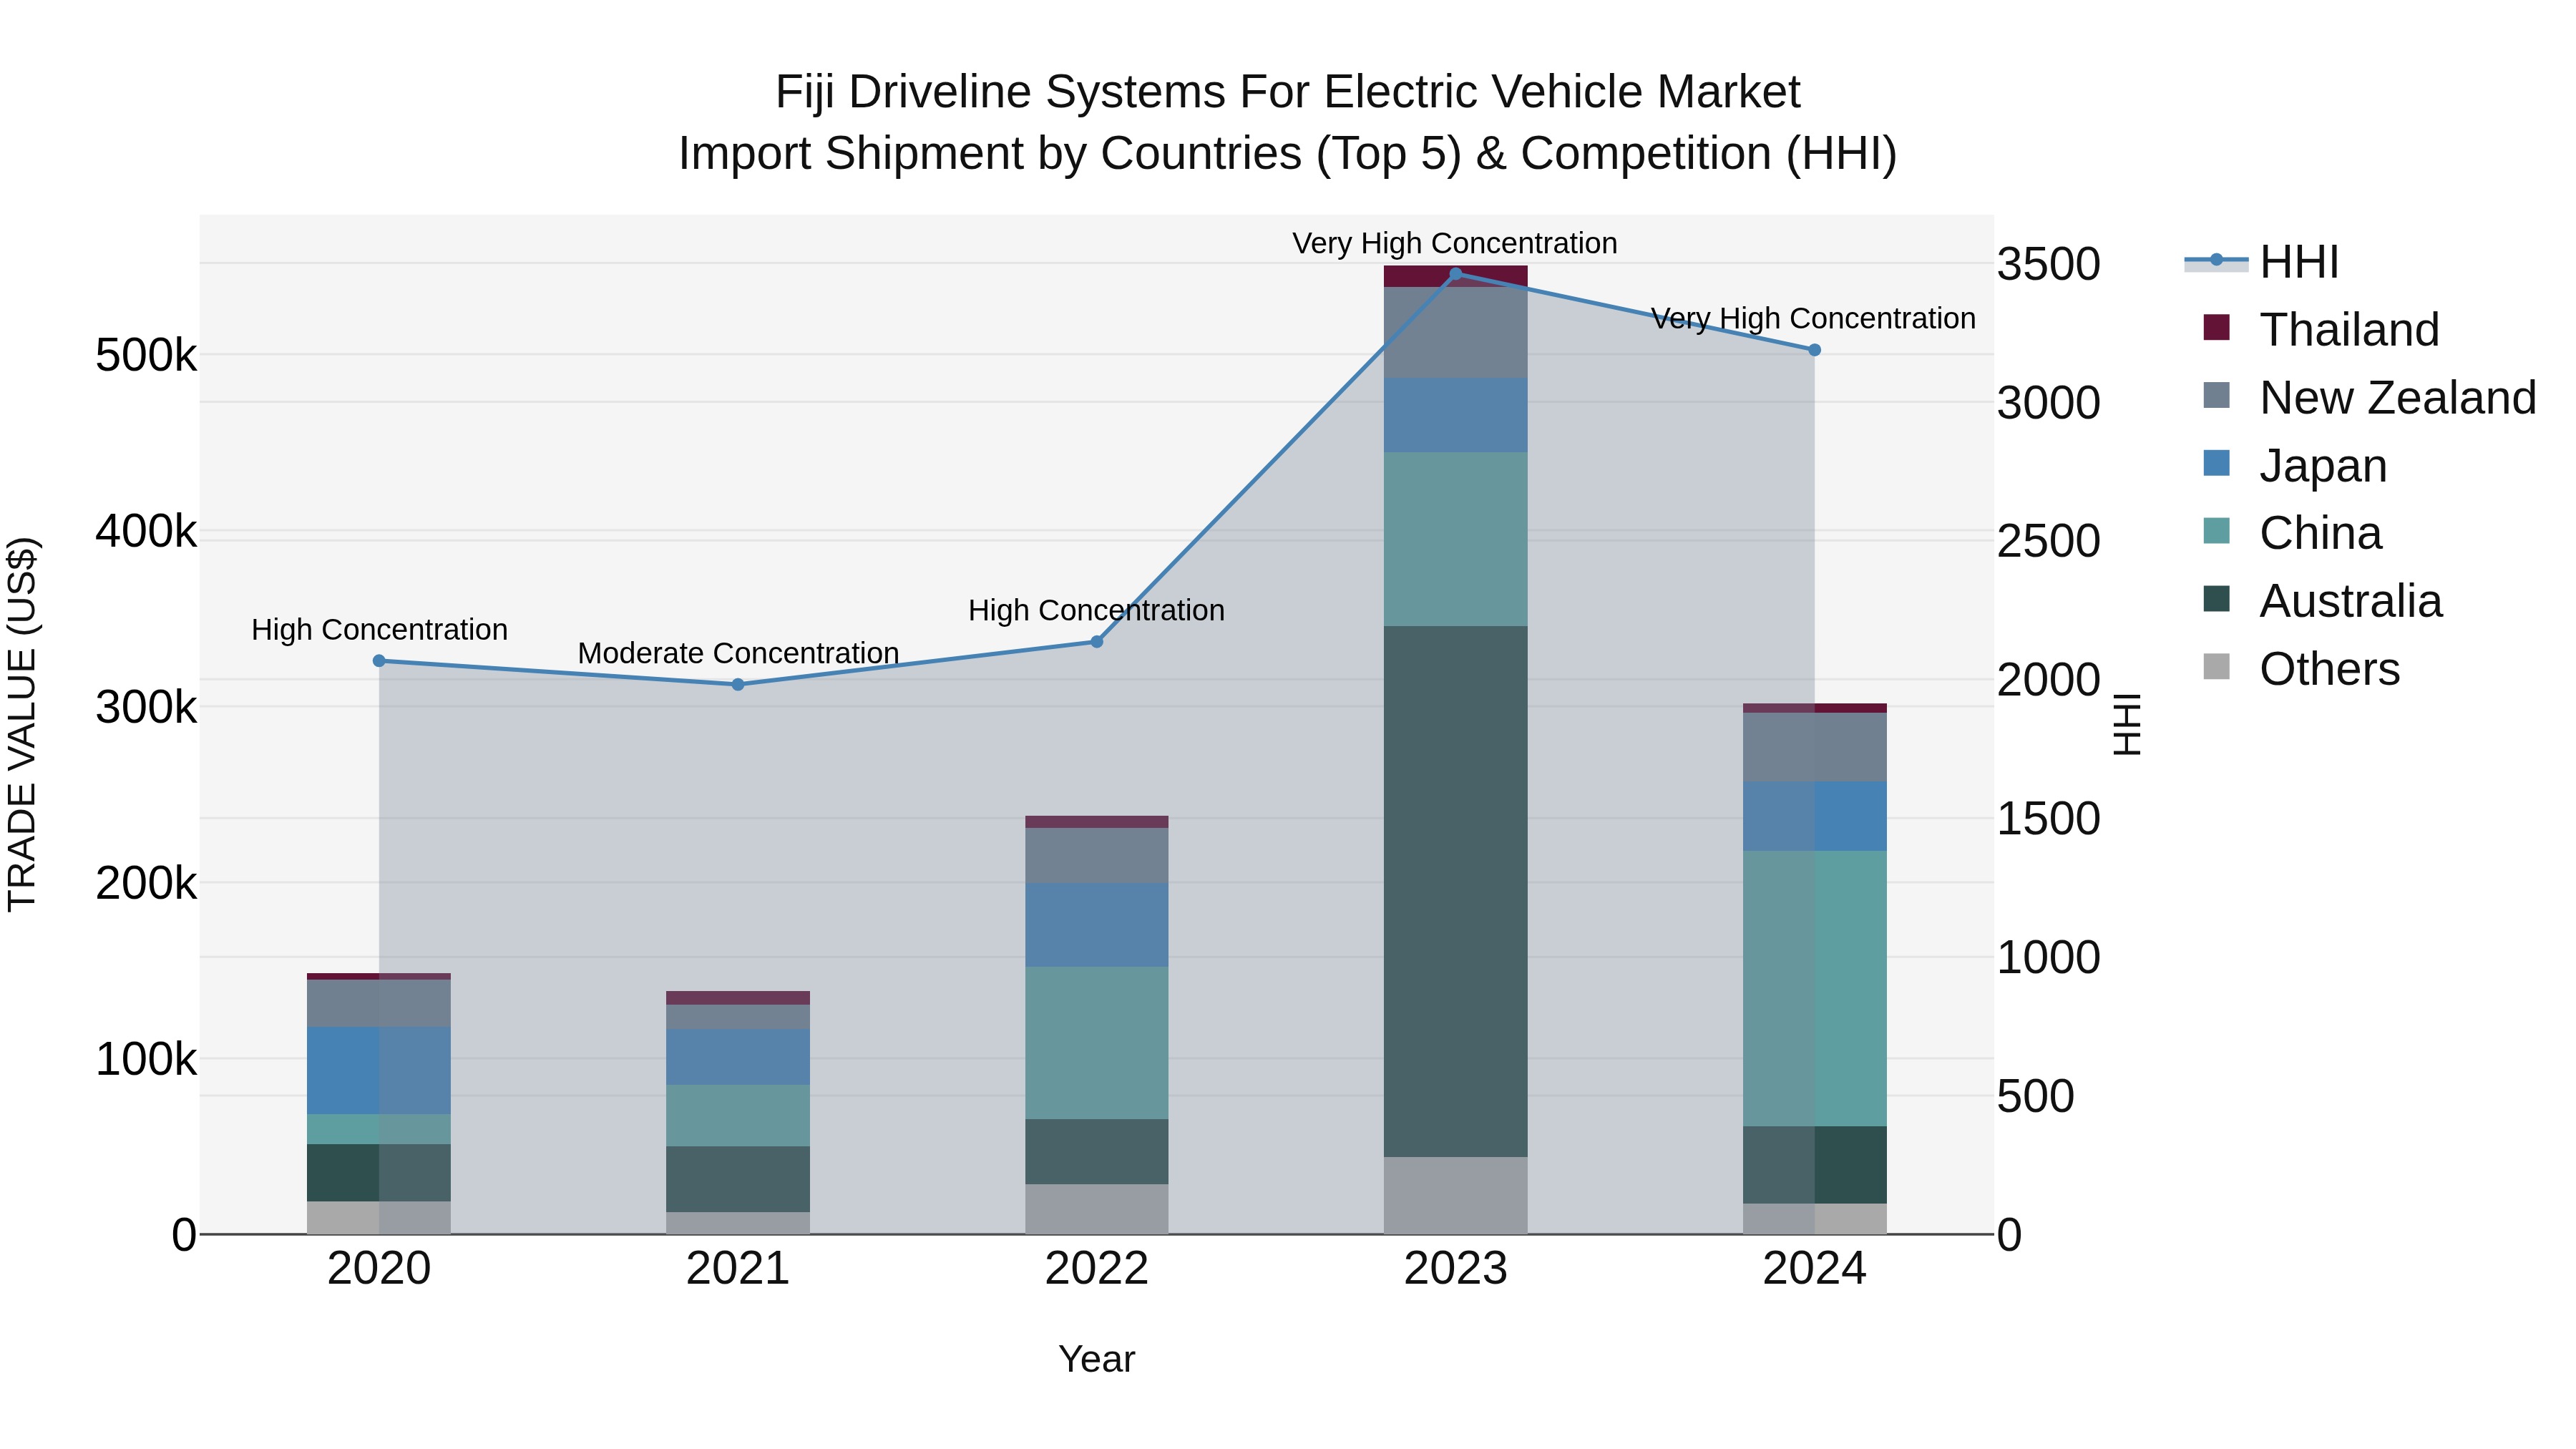Click the 2023 China bar segment

coord(1456,540)
